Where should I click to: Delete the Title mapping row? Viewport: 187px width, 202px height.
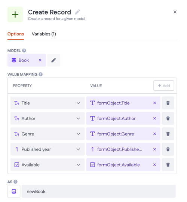pos(168,103)
